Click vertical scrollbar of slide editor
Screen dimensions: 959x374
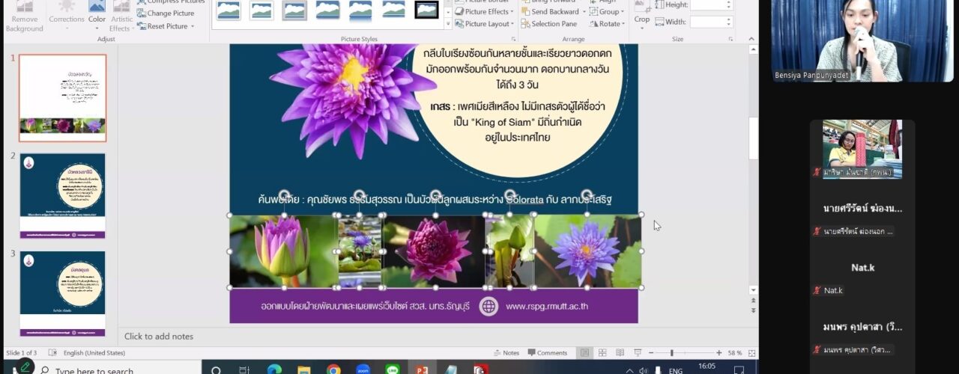(x=753, y=138)
